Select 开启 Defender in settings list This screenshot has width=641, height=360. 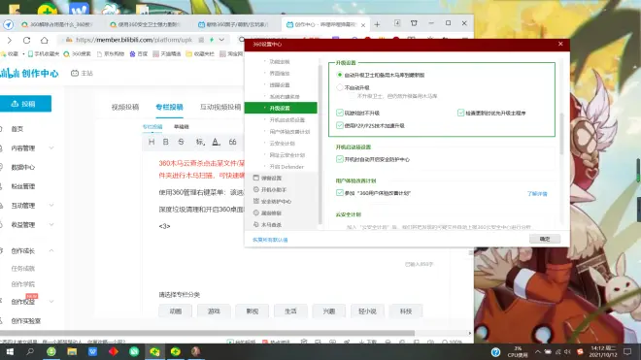pos(287,167)
